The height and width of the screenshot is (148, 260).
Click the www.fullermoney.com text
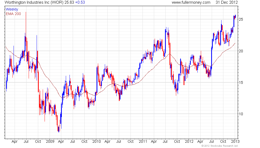coord(191,2)
